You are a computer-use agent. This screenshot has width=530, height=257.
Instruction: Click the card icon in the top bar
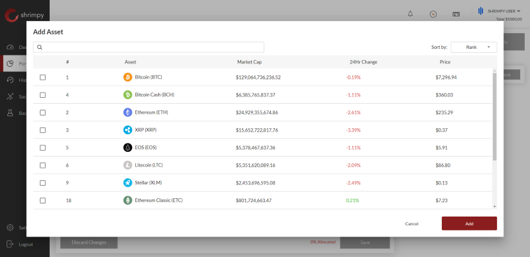click(456, 14)
